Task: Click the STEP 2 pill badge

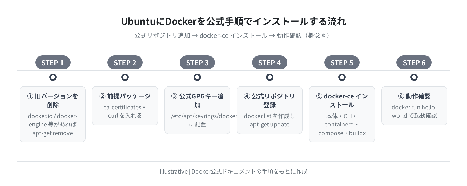Action: pyautogui.click(x=125, y=62)
